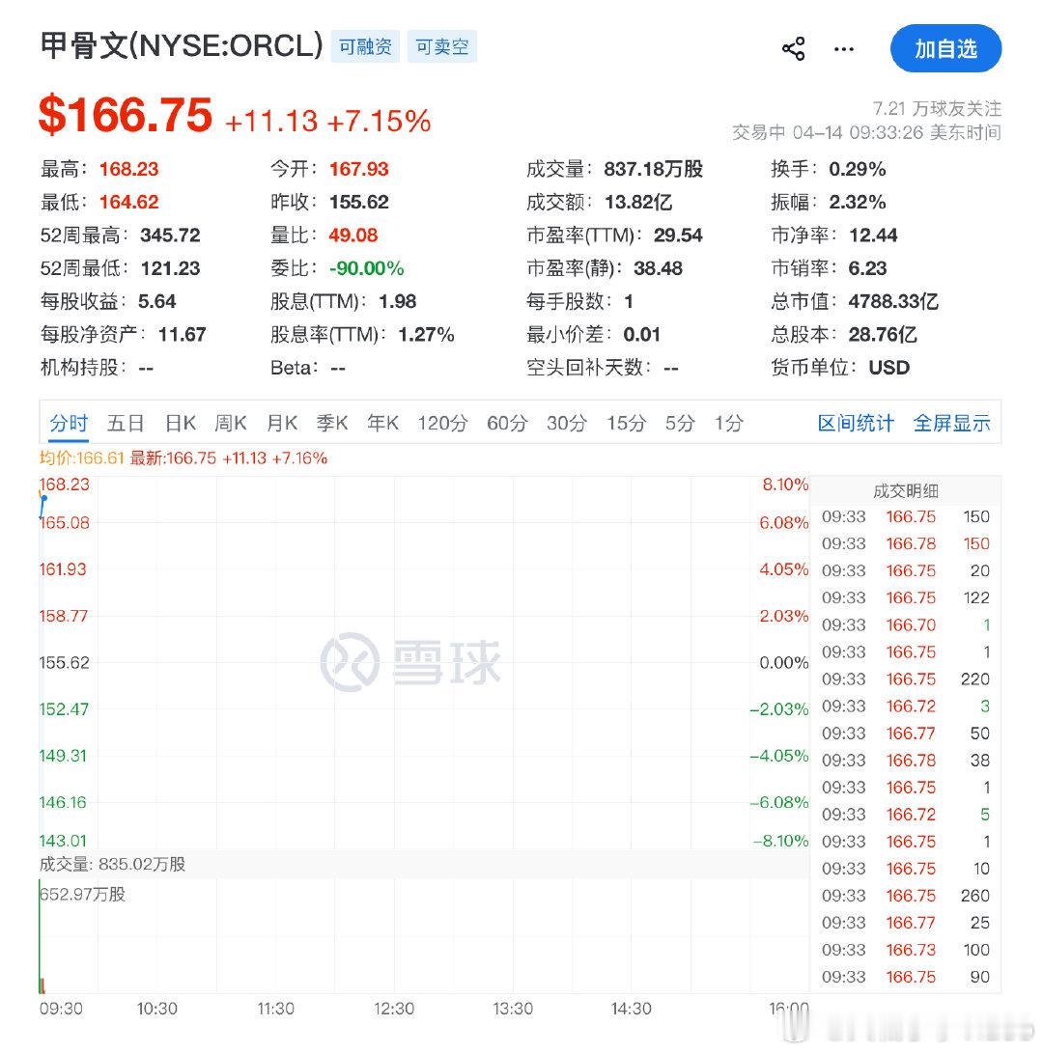This screenshot has width=1043, height=1053.
Task: Switch to the 1分 one-minute chart tab
Action: tap(729, 423)
